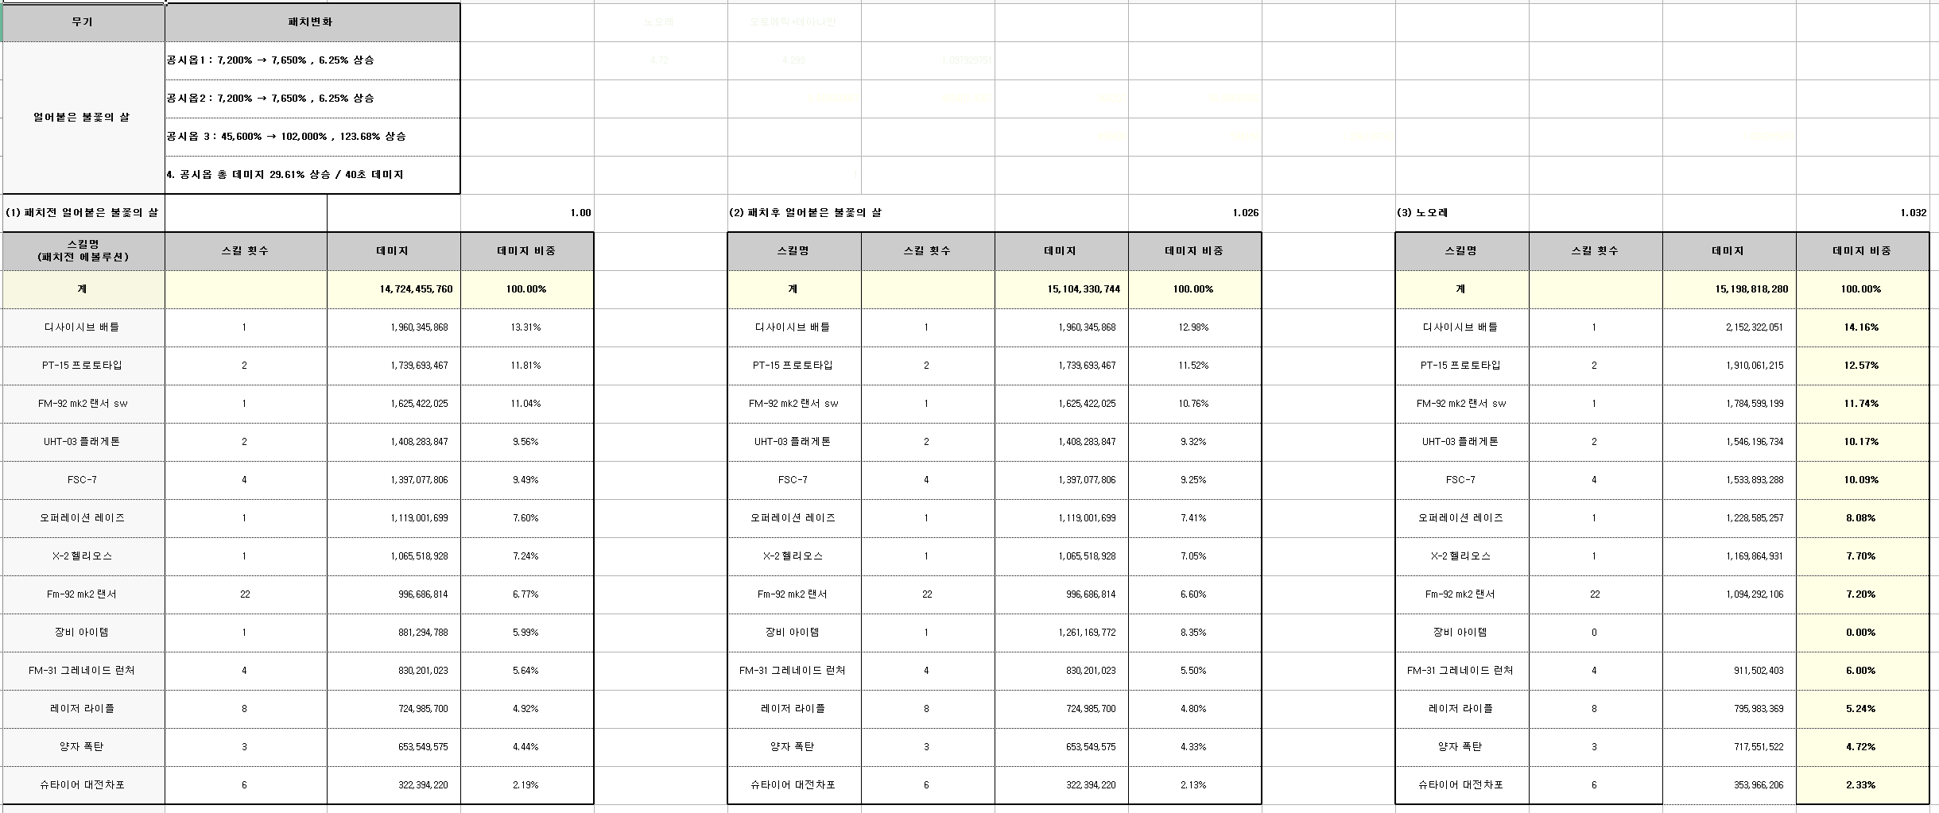Select 스킬명 (패치전 에볼루션) header
The image size is (1939, 813).
pyautogui.click(x=83, y=251)
